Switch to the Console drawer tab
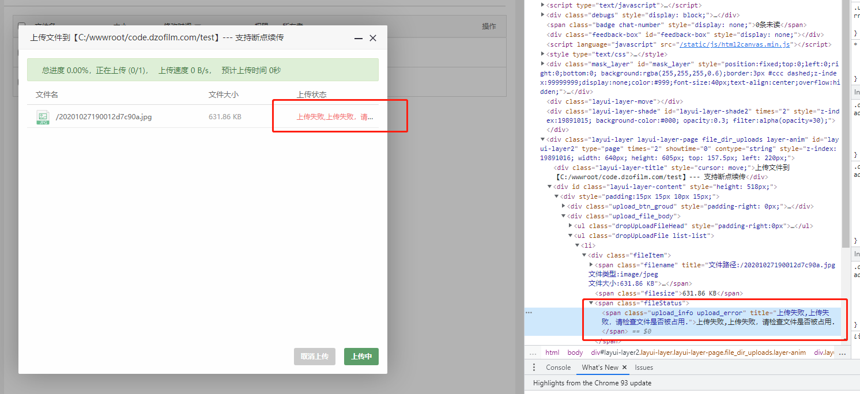 (x=558, y=368)
